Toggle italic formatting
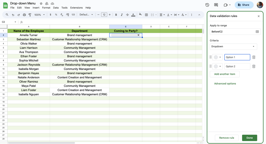266x144 pixels. [122, 15]
